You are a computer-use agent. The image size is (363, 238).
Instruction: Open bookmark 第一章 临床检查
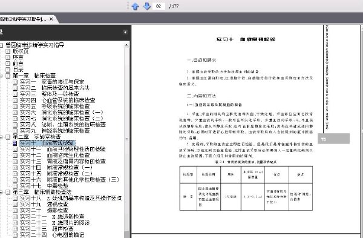coord(34,76)
